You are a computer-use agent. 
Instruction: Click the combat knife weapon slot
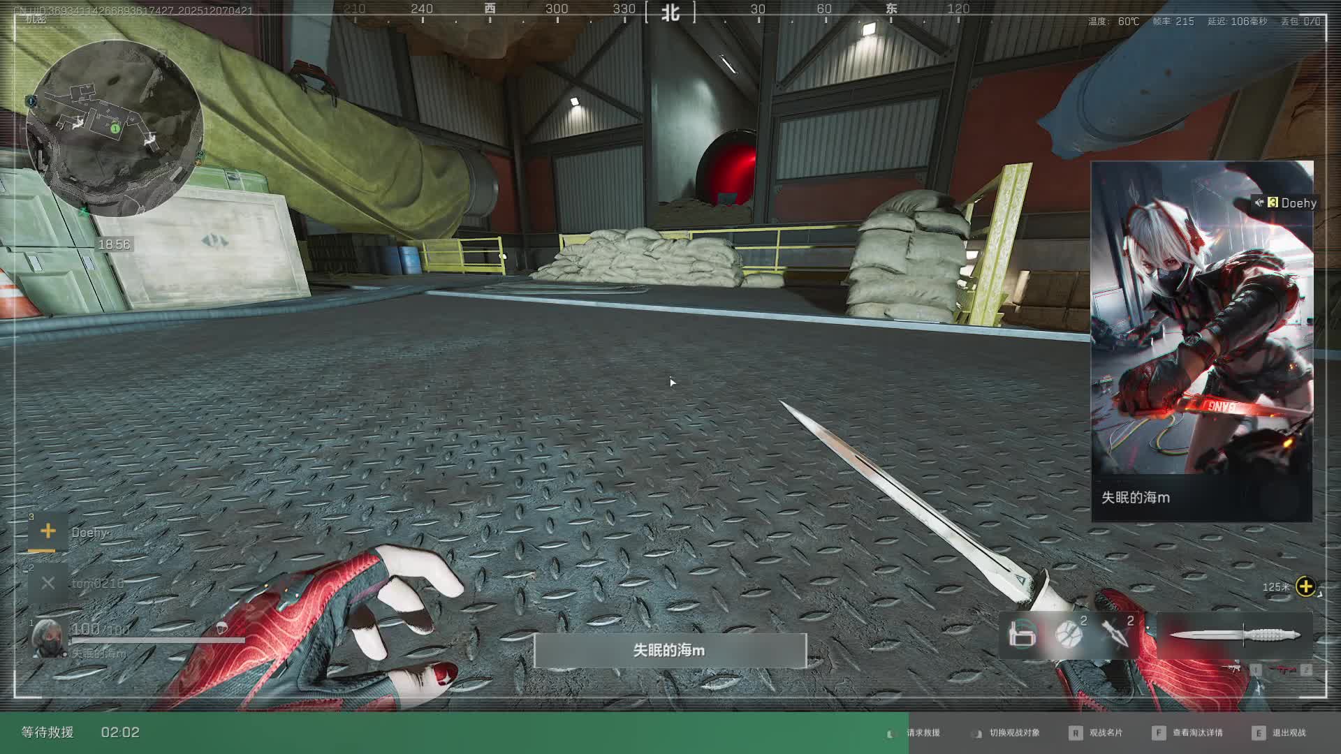[1235, 635]
